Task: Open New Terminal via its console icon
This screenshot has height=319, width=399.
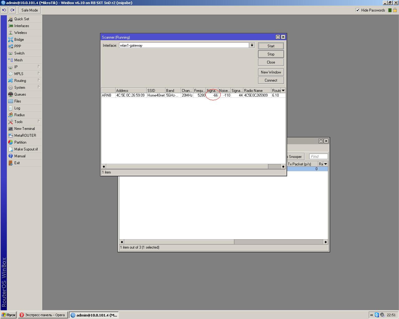Action: point(11,129)
